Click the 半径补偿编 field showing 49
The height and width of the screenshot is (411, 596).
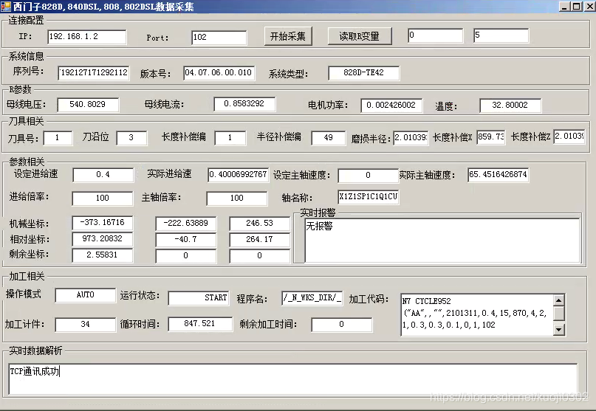pos(329,138)
